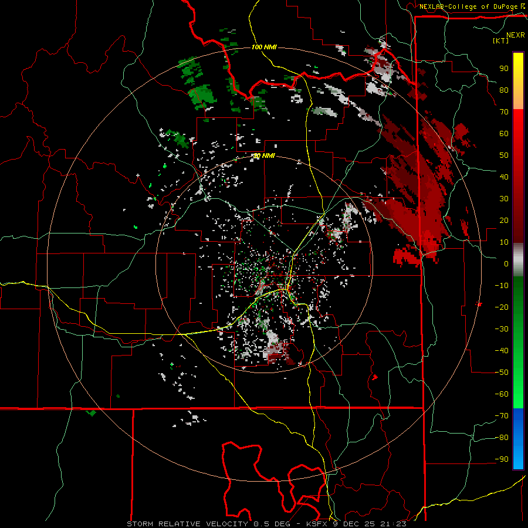The width and height of the screenshot is (528, 528).
Task: Click the orange 70-80 color scale segment
Action: click(x=518, y=100)
